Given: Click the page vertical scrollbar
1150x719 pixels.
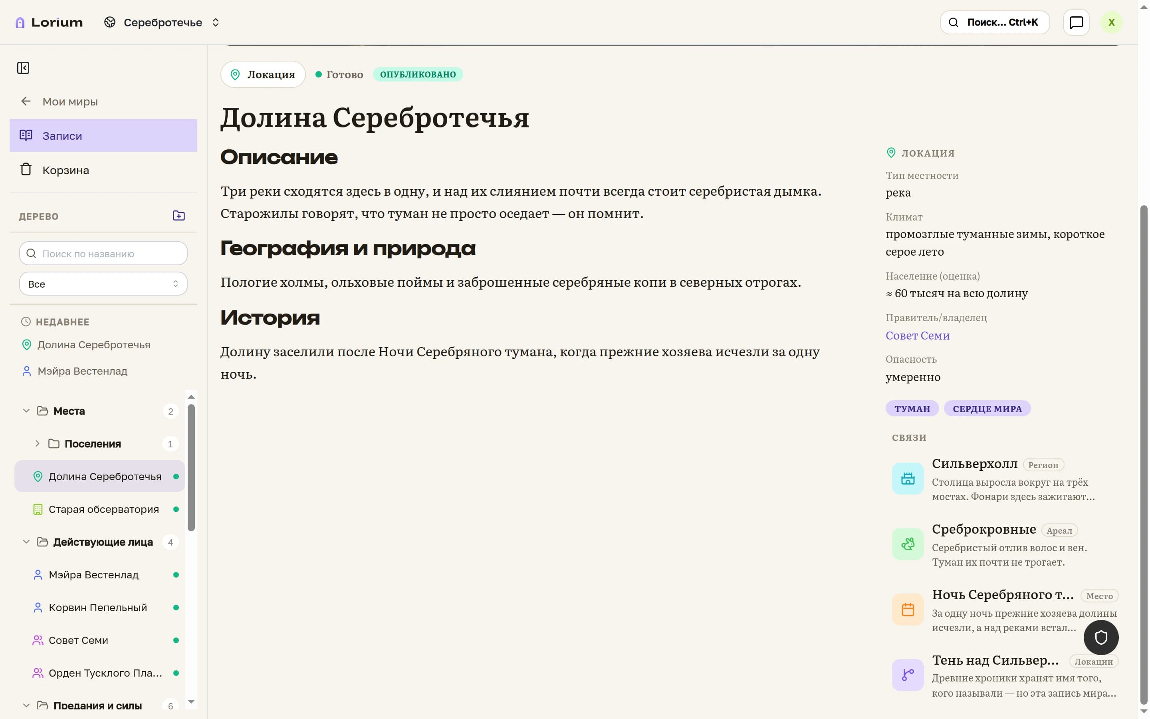Looking at the screenshot, I should [1144, 454].
